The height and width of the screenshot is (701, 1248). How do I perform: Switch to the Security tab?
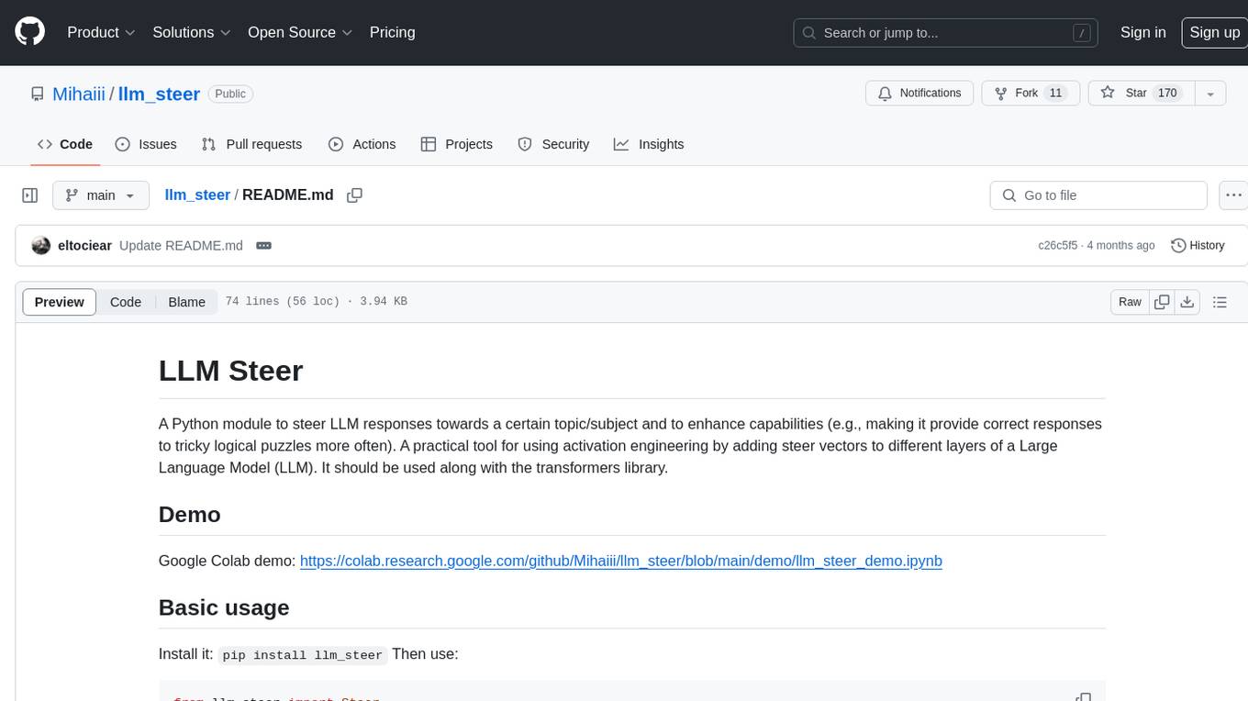(553, 144)
